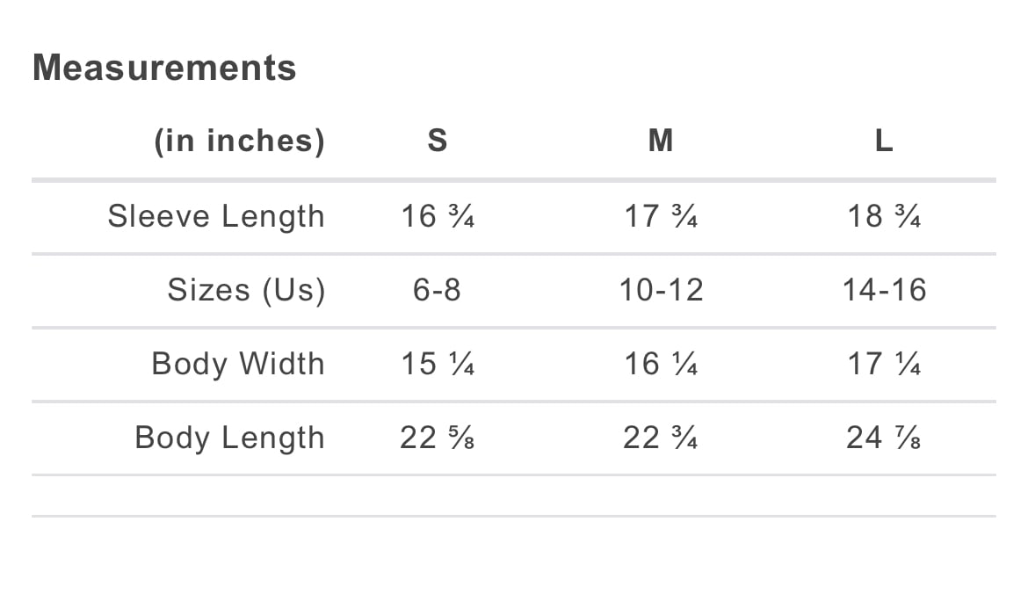The width and height of the screenshot is (1028, 601).
Task: Click US size range 10-12
Action: click(x=661, y=290)
